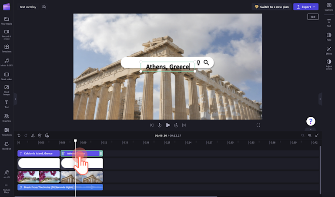Skip to the end of video
The image size is (335, 197).
pos(184,125)
